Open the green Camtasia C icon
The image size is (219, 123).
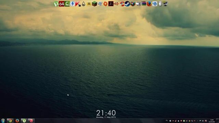point(67,4)
